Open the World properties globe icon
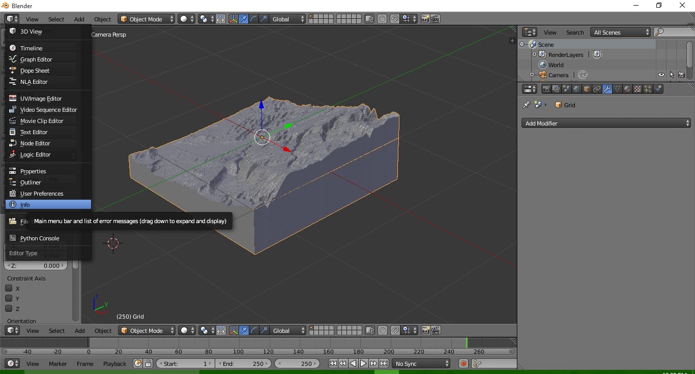Screen dimensions: 695x374 tap(576, 89)
